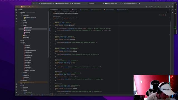
Task: Switch to LoginType.php editor tab
Action: coord(84,10)
